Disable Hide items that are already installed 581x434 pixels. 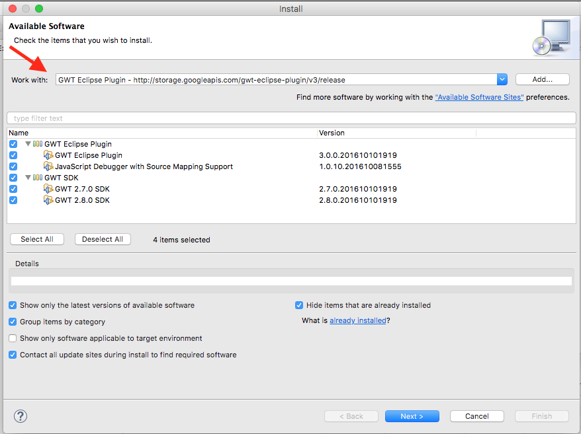(299, 305)
